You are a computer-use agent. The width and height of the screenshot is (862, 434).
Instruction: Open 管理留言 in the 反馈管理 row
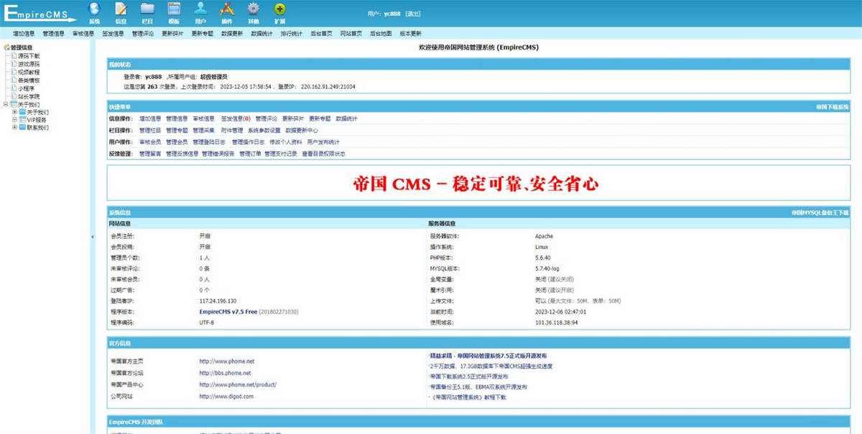tap(150, 154)
